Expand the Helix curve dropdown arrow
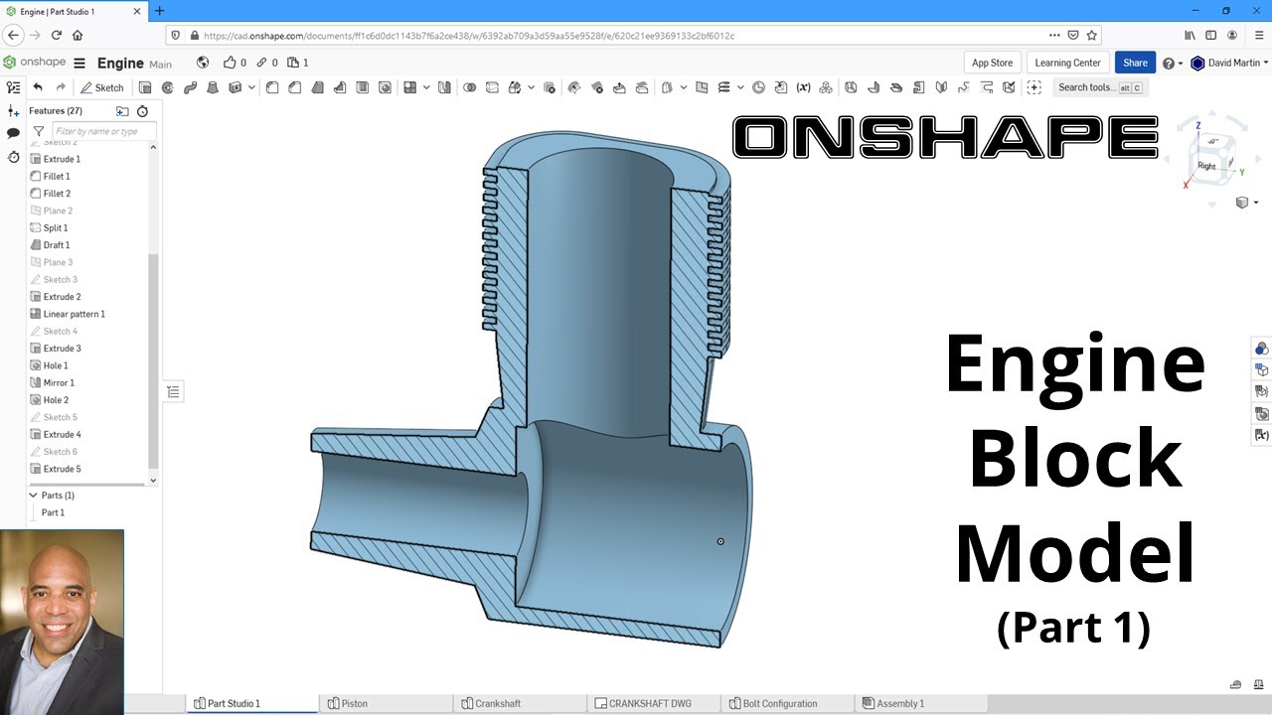 740,87
